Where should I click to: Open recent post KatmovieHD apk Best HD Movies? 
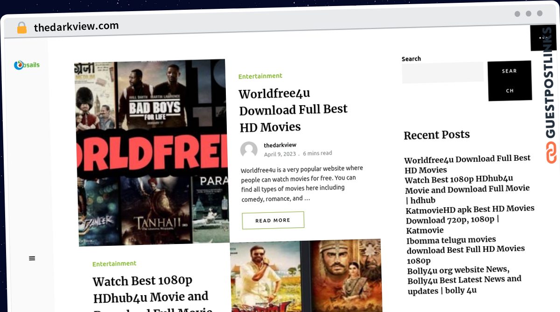point(470,219)
